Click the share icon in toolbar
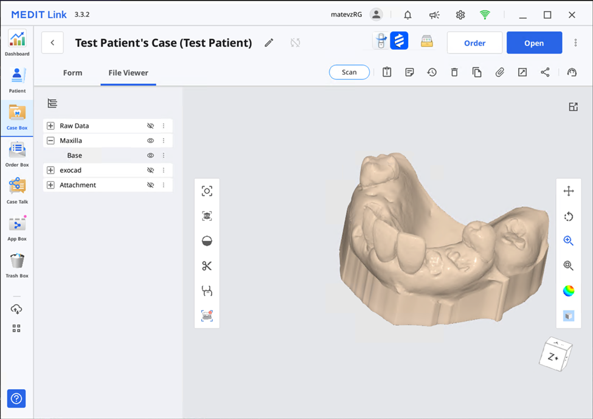 [545, 72]
